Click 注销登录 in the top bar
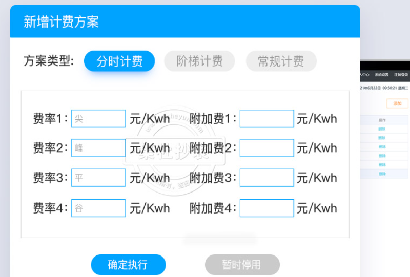 point(401,75)
